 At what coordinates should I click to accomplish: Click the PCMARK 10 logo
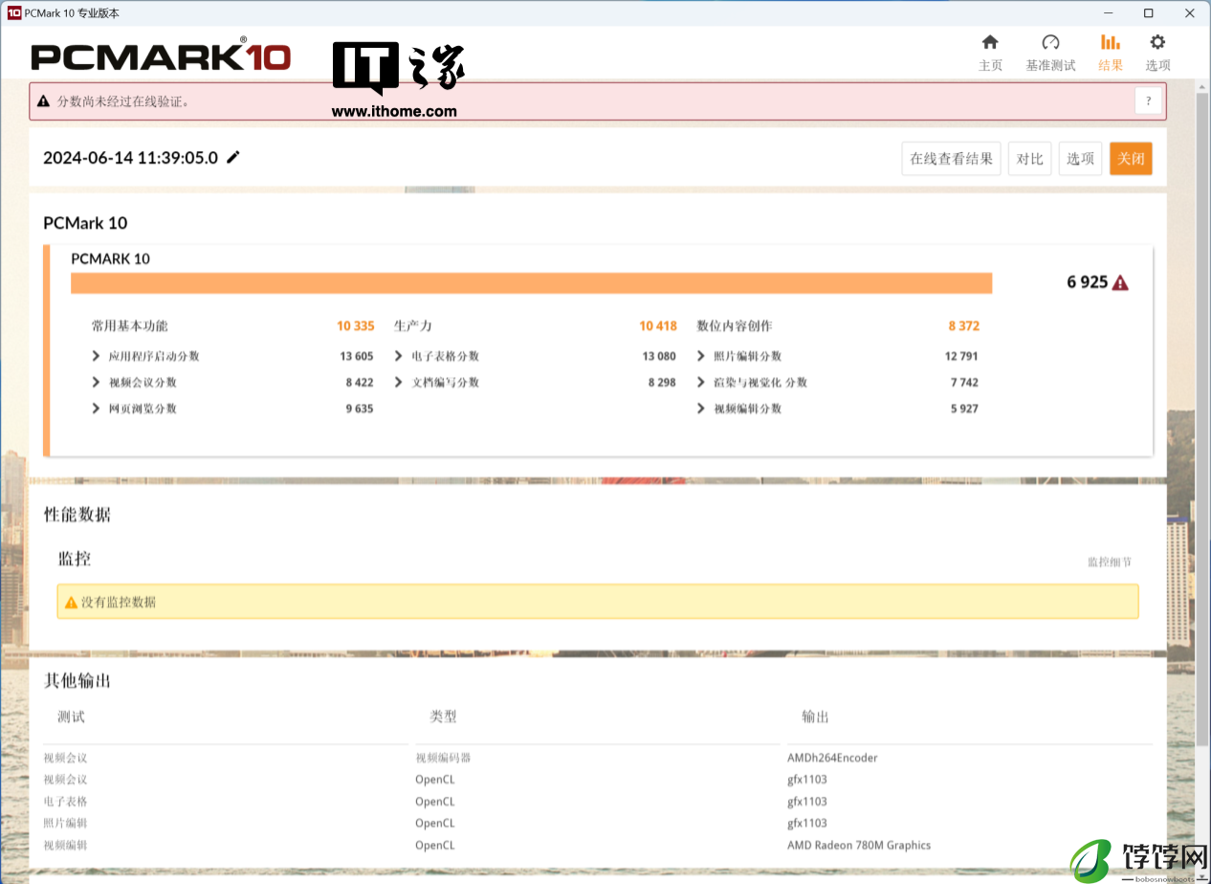(161, 55)
